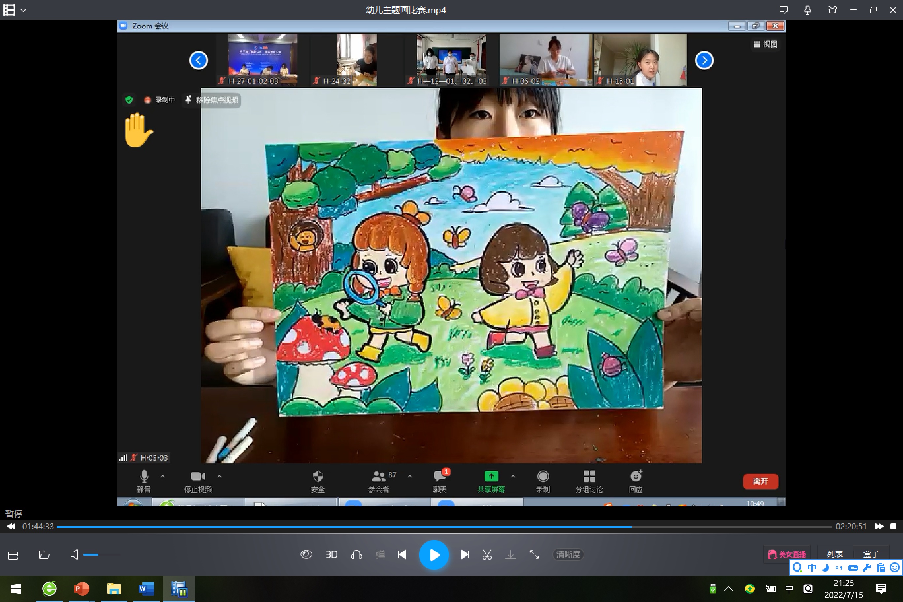This screenshot has width=903, height=602.
Task: Open PowerPoint from the taskbar
Action: [82, 588]
